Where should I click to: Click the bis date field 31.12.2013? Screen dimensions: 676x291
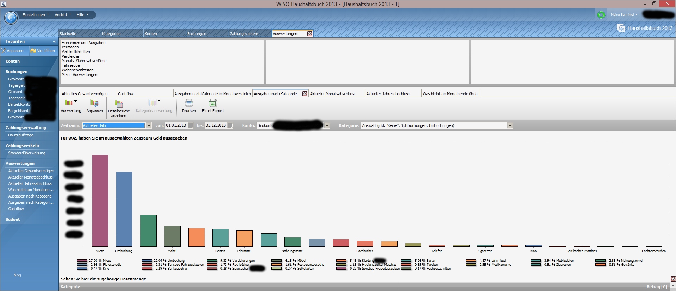coord(216,125)
